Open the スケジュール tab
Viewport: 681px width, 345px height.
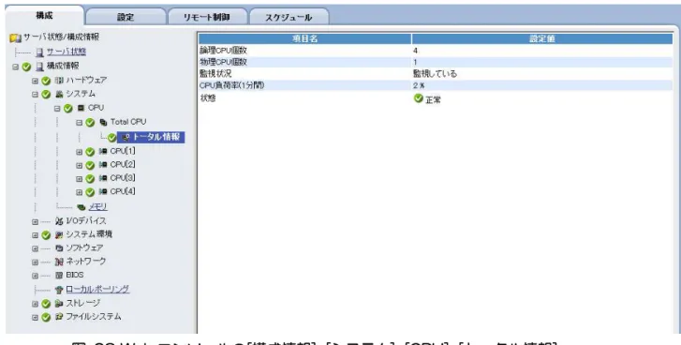coord(289,17)
